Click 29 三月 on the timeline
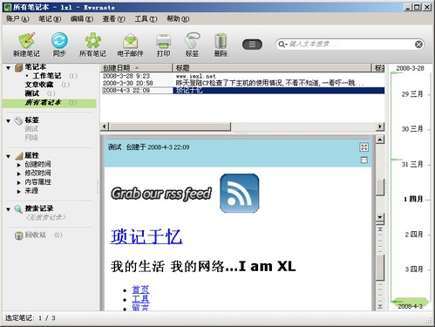The height and width of the screenshot is (327, 435). (x=412, y=94)
